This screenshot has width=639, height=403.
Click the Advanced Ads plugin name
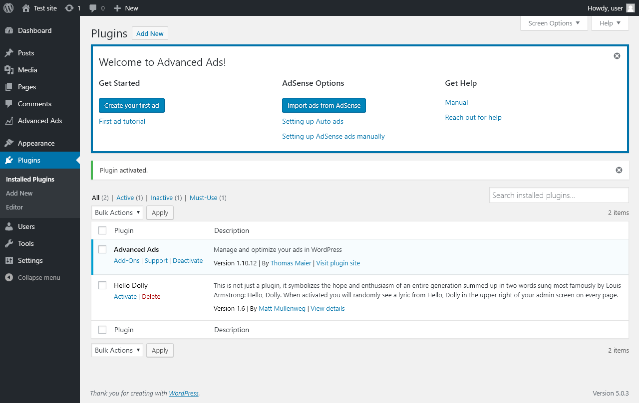136,249
